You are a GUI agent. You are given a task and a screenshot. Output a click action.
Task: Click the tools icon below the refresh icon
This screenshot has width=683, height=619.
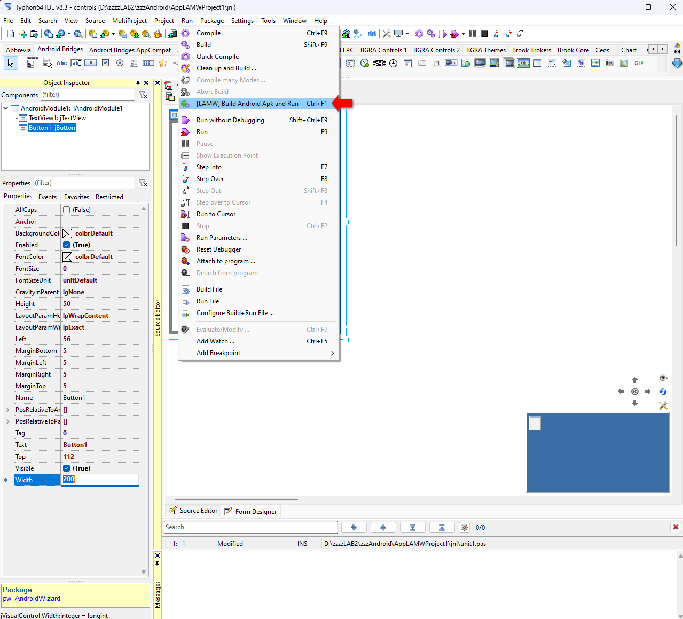pyautogui.click(x=663, y=405)
